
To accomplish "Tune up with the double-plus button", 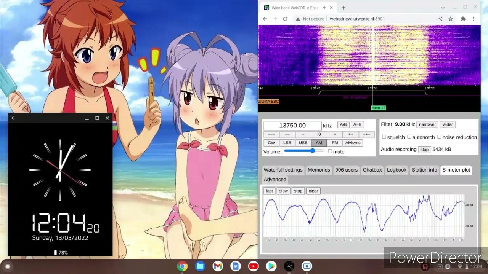I will (351, 134).
